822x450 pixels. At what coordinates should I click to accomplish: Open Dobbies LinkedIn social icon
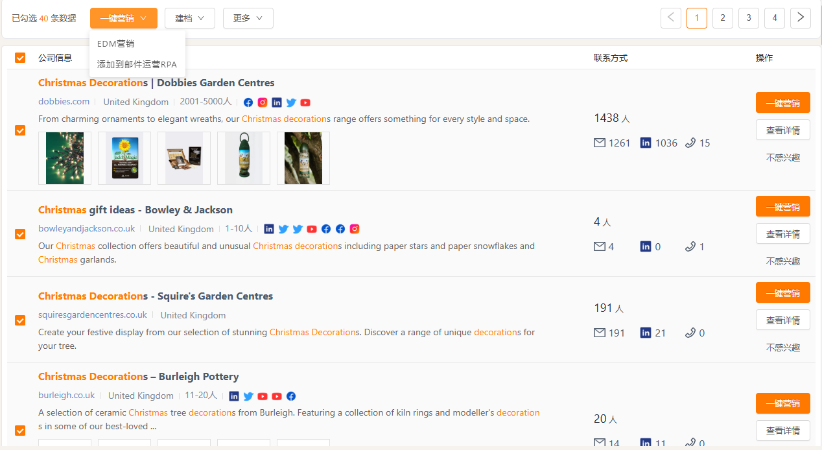(x=277, y=102)
